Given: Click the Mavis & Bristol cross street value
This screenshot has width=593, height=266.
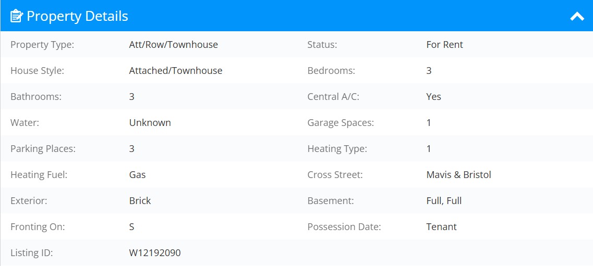Looking at the screenshot, I should (459, 175).
